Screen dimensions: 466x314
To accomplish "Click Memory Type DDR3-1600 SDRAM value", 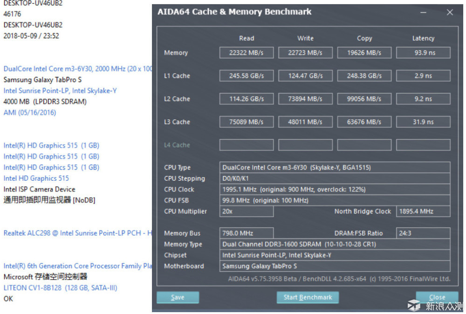I will click(335, 244).
